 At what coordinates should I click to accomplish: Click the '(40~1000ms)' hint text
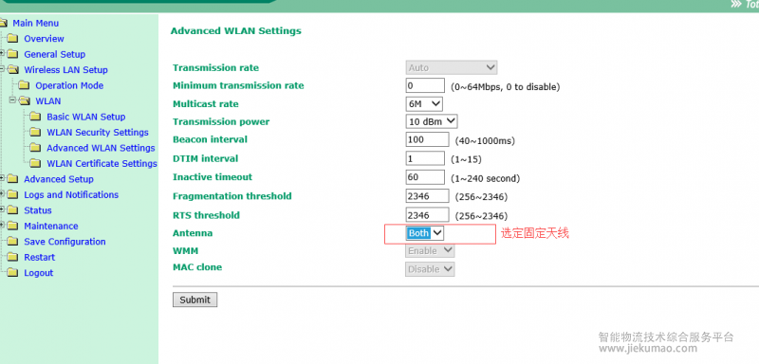[x=485, y=141]
